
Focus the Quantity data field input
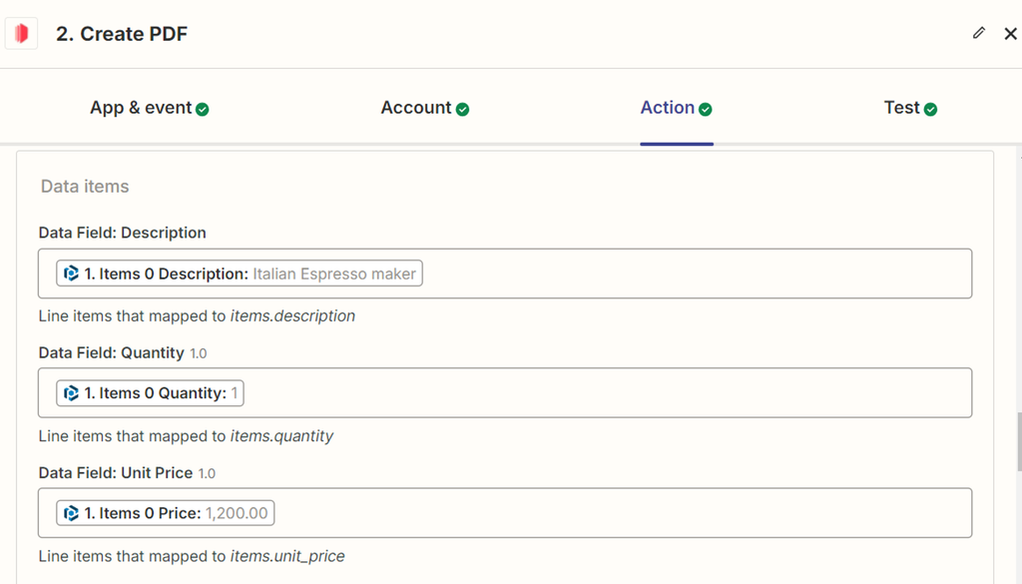[x=599, y=393]
